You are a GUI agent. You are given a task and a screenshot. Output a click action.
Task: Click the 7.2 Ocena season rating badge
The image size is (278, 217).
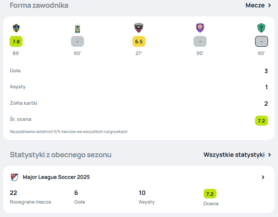coord(210,194)
